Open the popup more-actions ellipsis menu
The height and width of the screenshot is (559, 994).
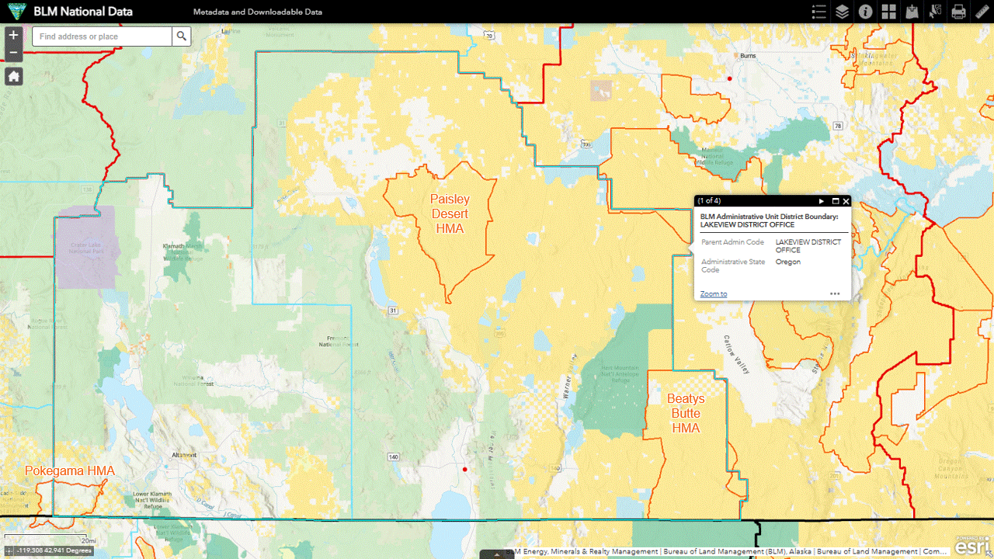pyautogui.click(x=835, y=294)
